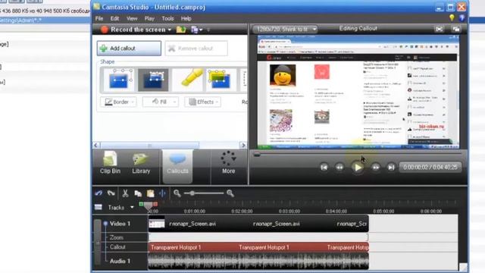
Task: Select the blue rectangle callout shape
Action: (x=119, y=80)
